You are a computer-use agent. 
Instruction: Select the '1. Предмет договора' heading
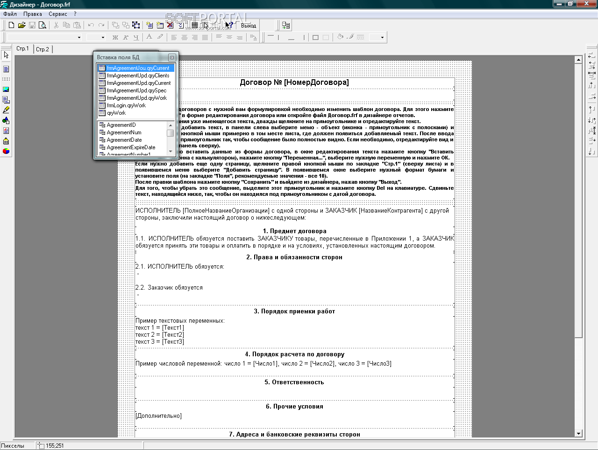[294, 231]
